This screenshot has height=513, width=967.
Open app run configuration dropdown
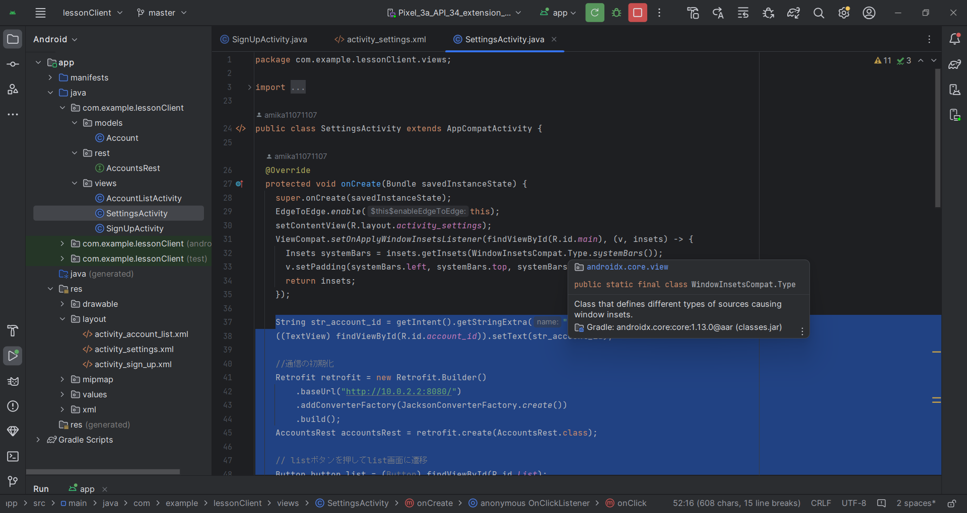click(558, 13)
